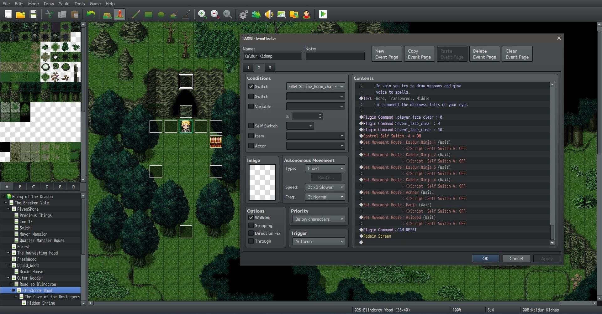Click the Playtest green play button
Viewport: 602px width, 314px height.
click(323, 14)
